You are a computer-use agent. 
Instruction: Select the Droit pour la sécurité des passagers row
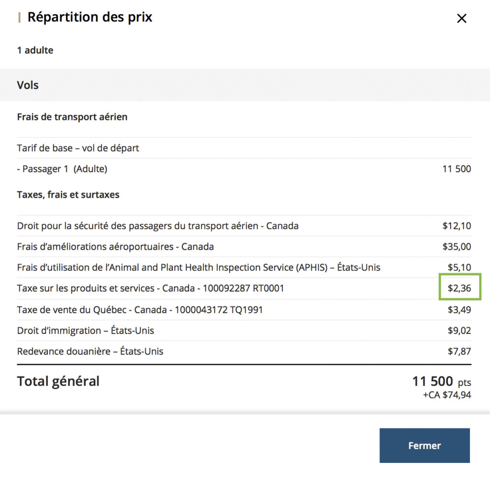click(x=158, y=225)
